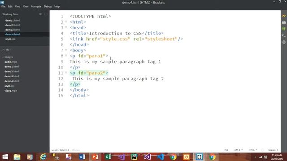Viewport: 287px width, 161px height.
Task: Open UTF-8 encoding dropdown in status bar
Action: [238, 150]
